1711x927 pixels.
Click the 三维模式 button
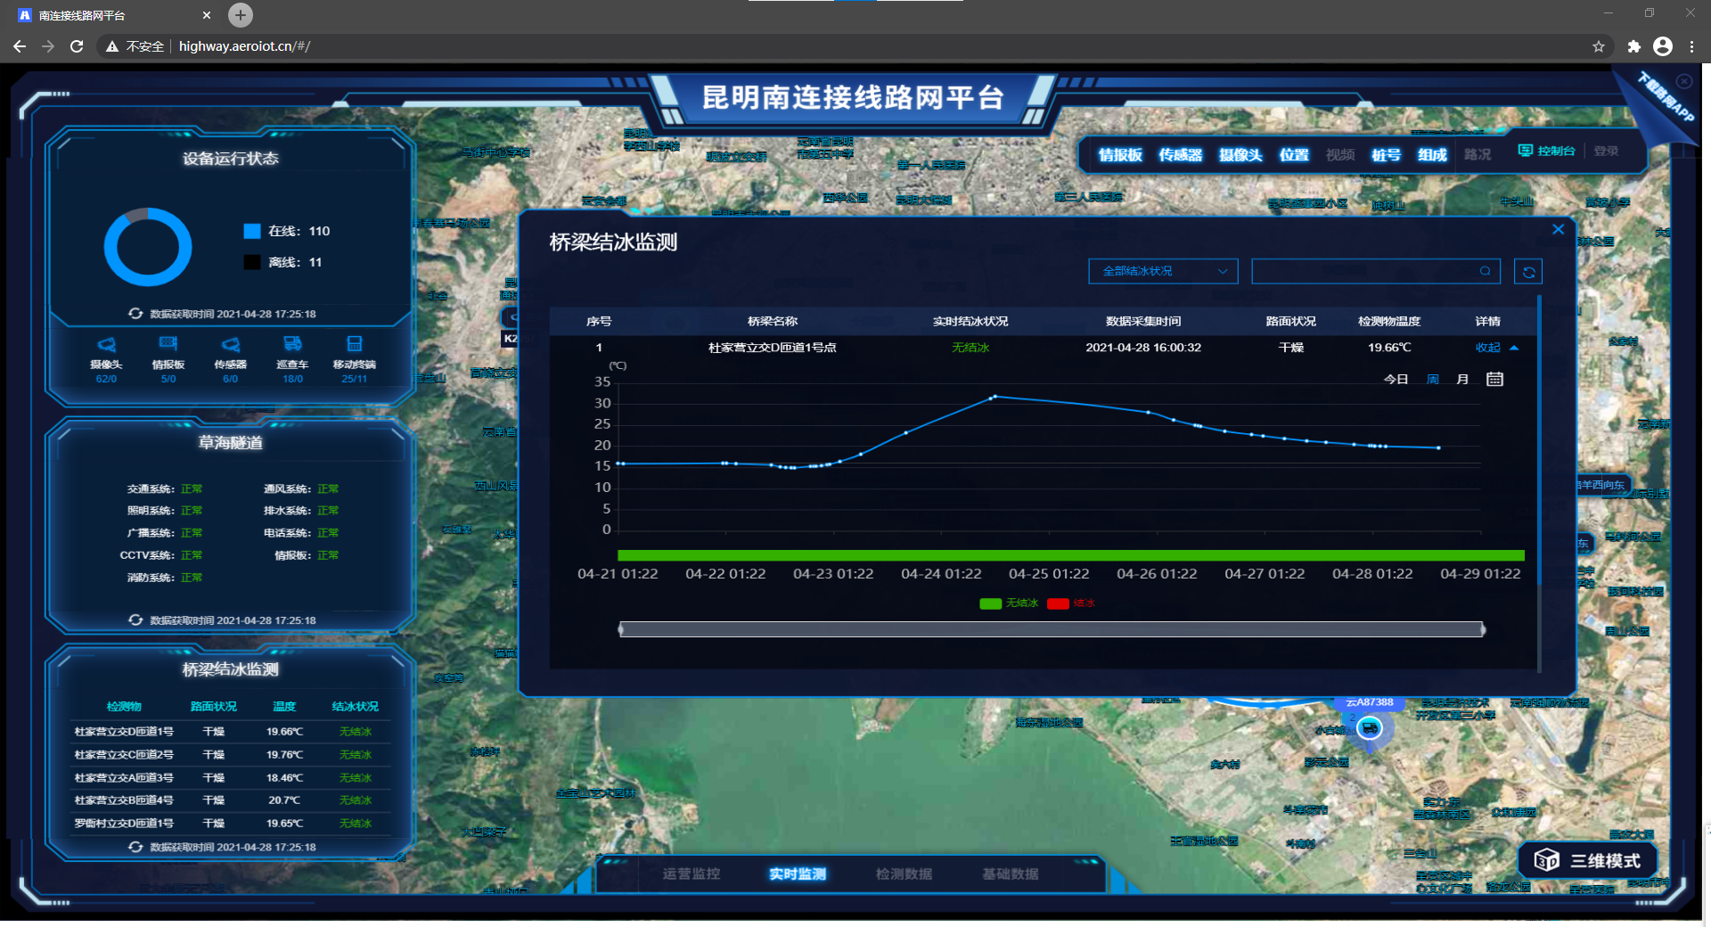1588,860
